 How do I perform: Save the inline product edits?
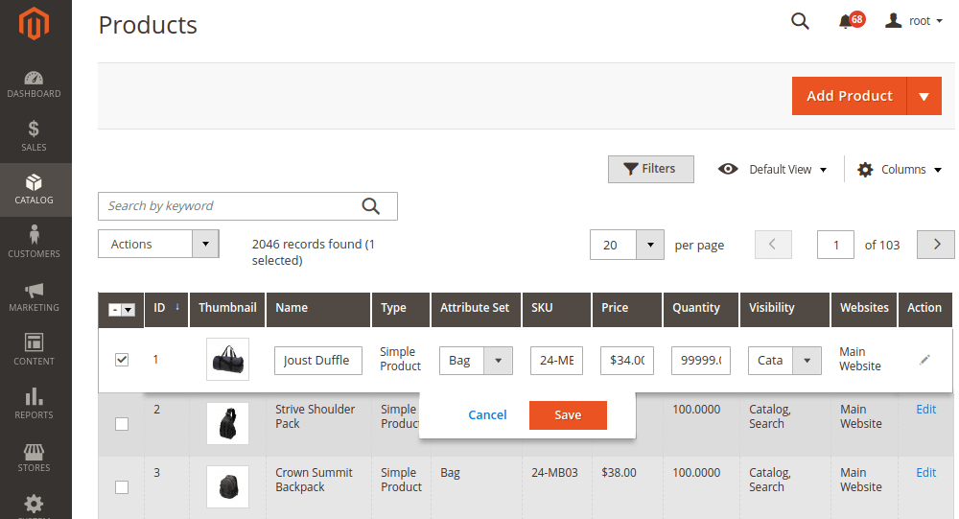(568, 415)
